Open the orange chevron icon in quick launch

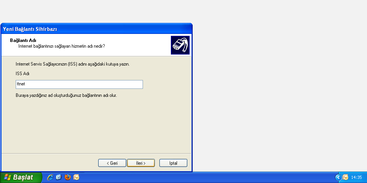click(76, 177)
